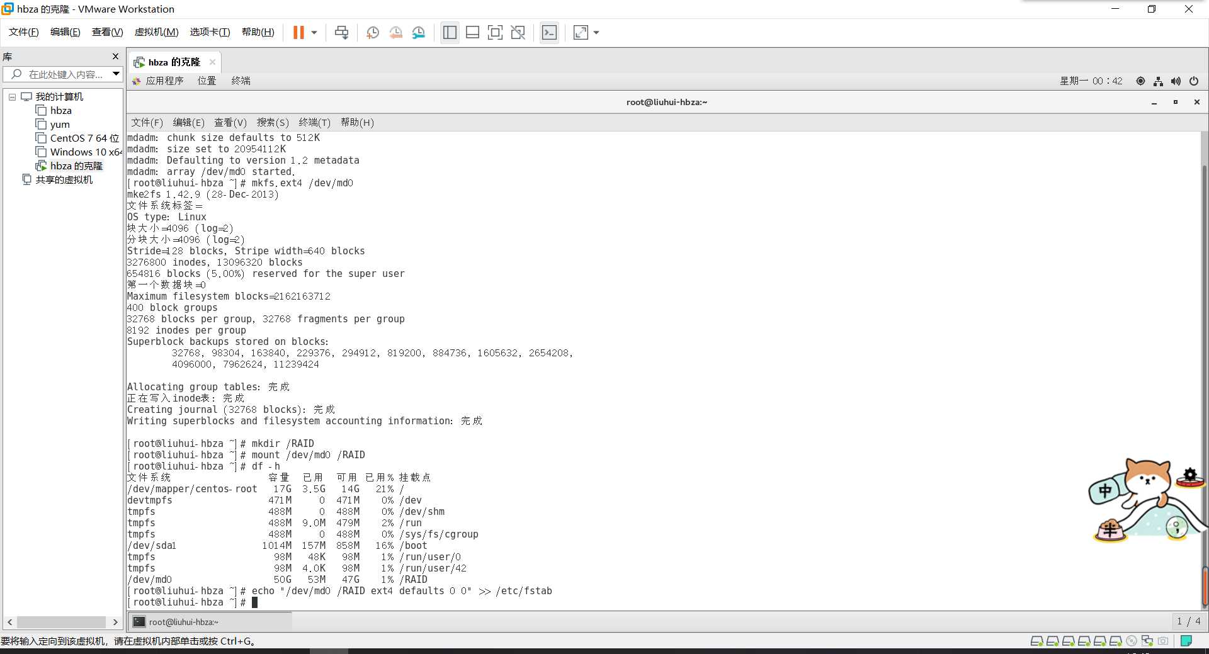The image size is (1209, 654).
Task: Toggle the library sidebar view
Action: [450, 32]
